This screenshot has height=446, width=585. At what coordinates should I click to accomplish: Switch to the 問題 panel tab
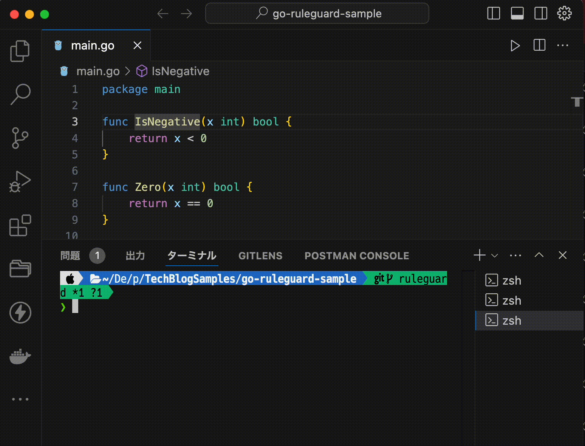point(70,256)
